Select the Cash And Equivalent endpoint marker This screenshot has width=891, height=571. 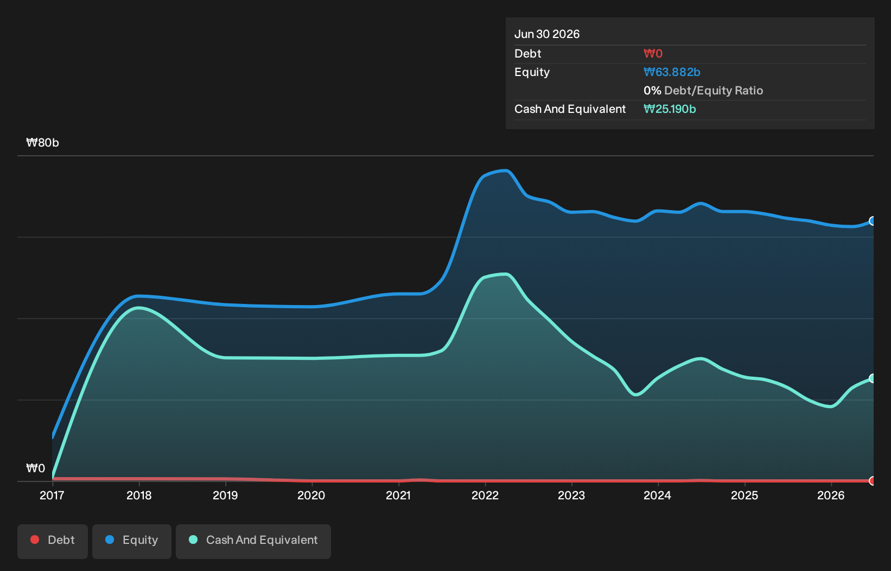873,378
